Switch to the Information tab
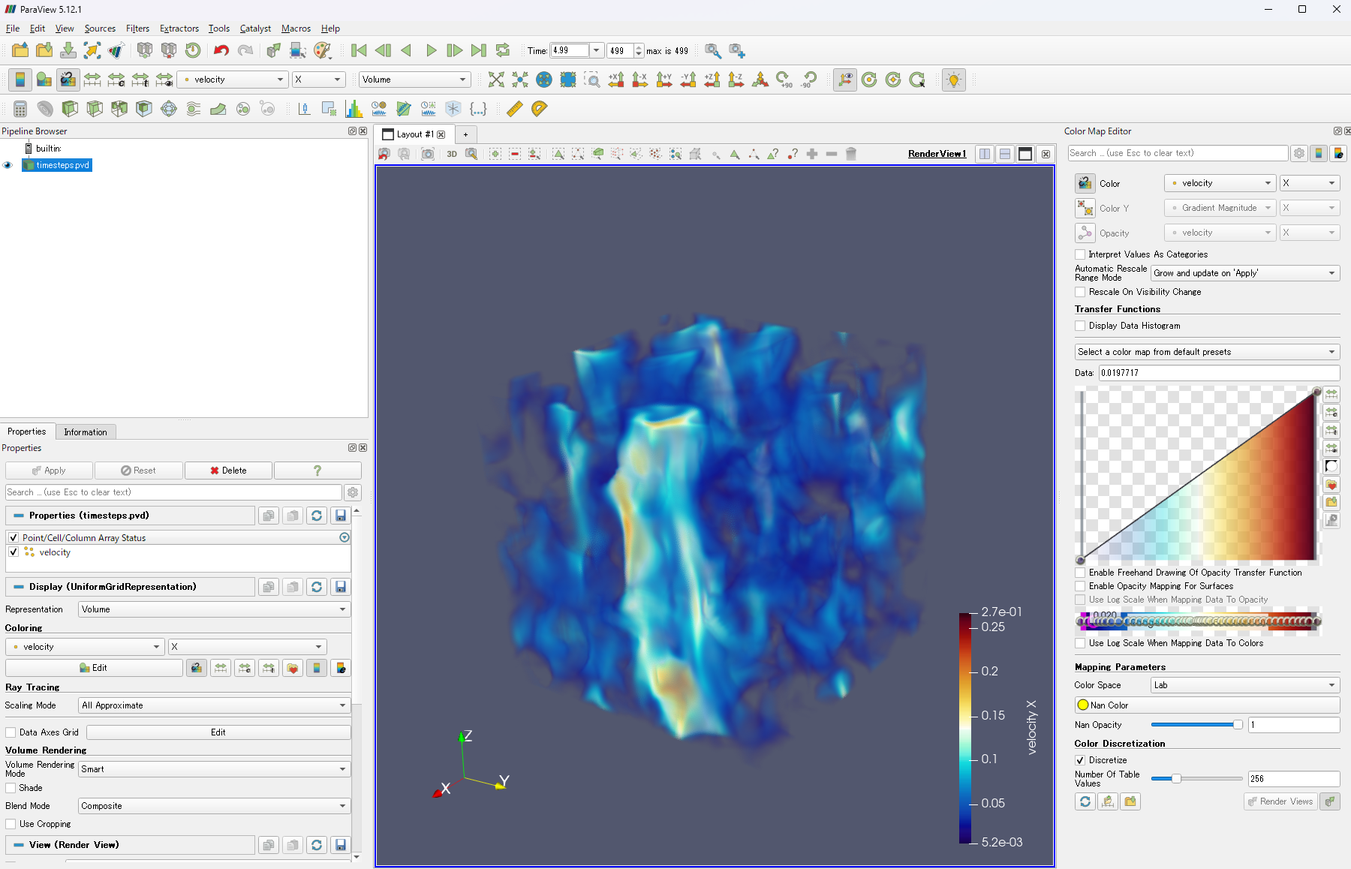Screen dimensions: 1351x869 [x=86, y=432]
